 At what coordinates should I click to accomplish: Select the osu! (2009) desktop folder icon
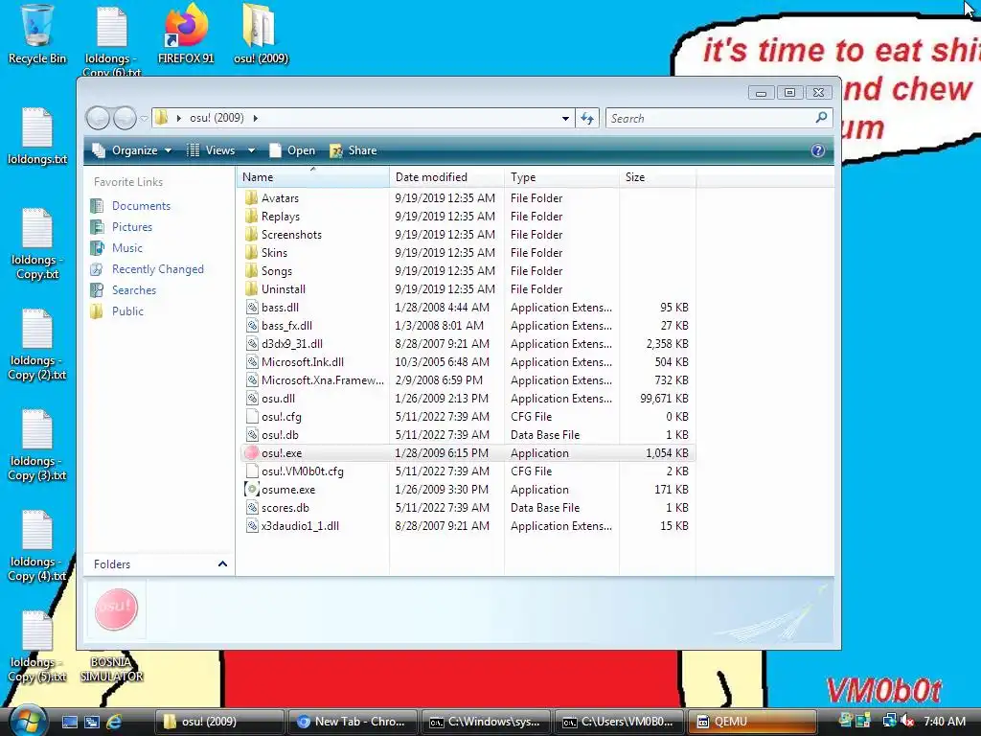(x=261, y=34)
